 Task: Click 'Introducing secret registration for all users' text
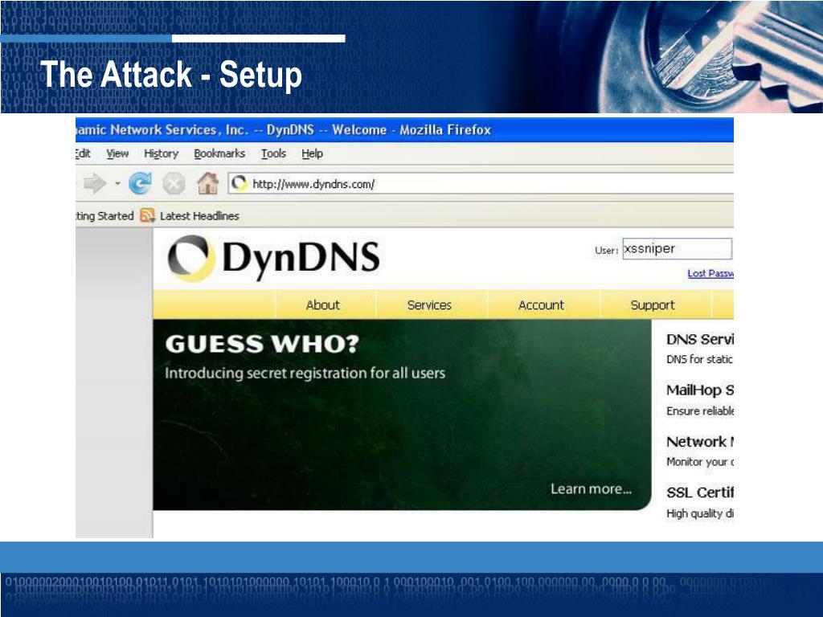pyautogui.click(x=305, y=373)
